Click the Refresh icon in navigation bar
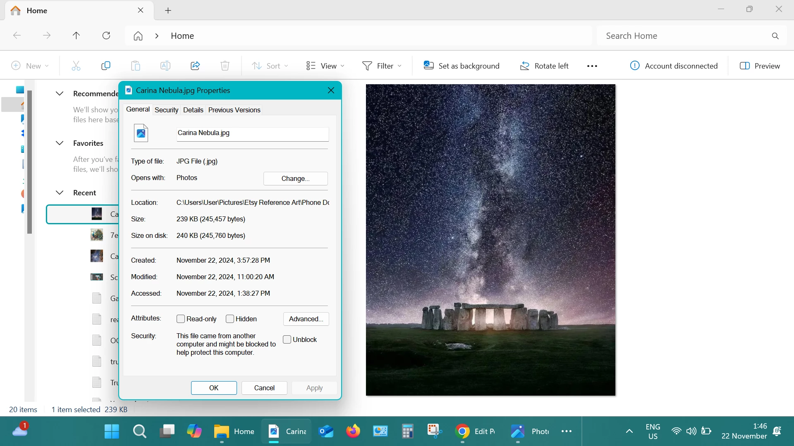Image resolution: width=794 pixels, height=446 pixels. (x=106, y=36)
